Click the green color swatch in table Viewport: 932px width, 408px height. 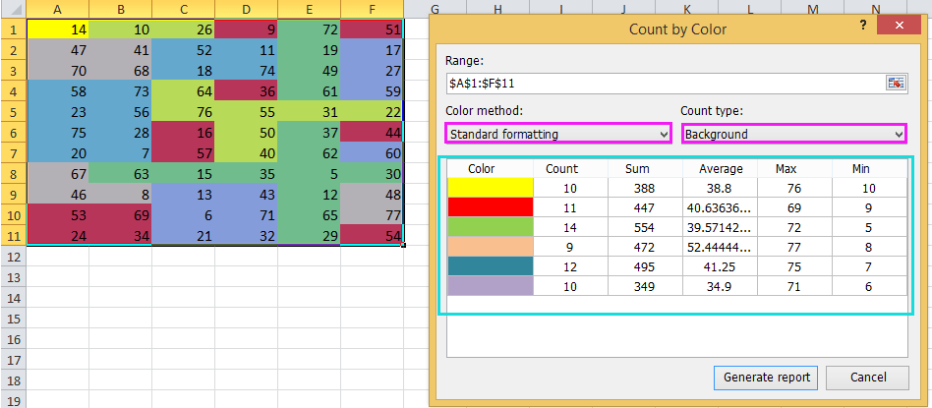click(x=490, y=226)
